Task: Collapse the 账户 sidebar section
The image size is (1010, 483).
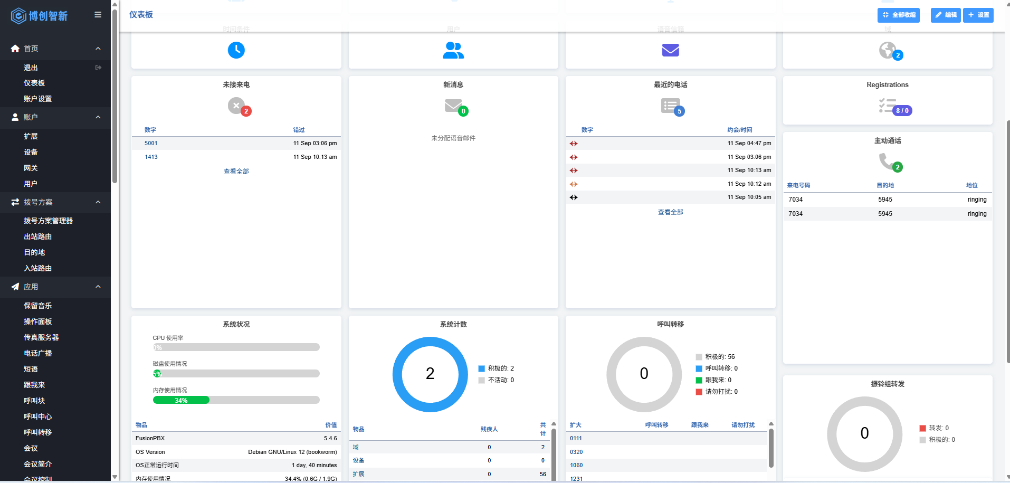Action: click(98, 117)
